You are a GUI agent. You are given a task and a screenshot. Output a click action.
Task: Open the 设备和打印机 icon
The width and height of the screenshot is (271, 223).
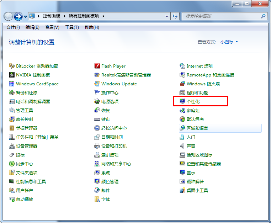[x=97, y=146]
